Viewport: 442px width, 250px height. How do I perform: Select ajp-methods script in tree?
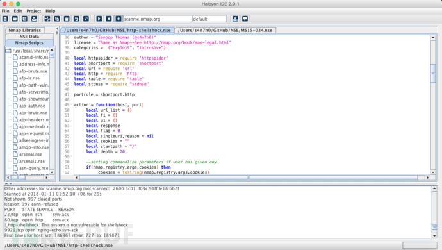pos(31,126)
